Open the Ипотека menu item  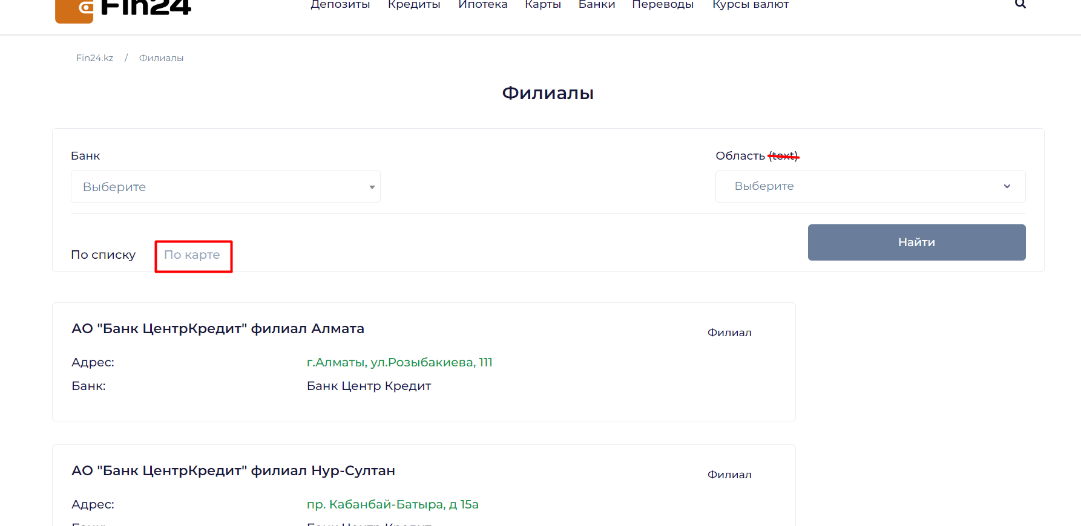(x=482, y=5)
